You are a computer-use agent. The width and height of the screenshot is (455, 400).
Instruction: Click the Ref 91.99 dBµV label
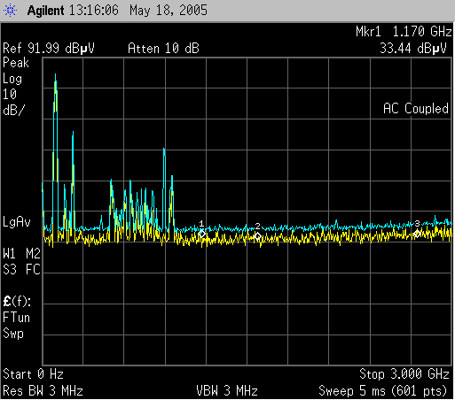49,49
